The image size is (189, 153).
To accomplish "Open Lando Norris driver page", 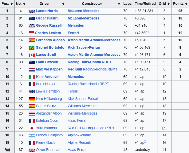I will 47,11.
